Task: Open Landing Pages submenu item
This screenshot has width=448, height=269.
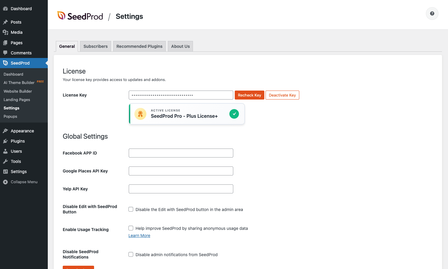Action: 17,100
